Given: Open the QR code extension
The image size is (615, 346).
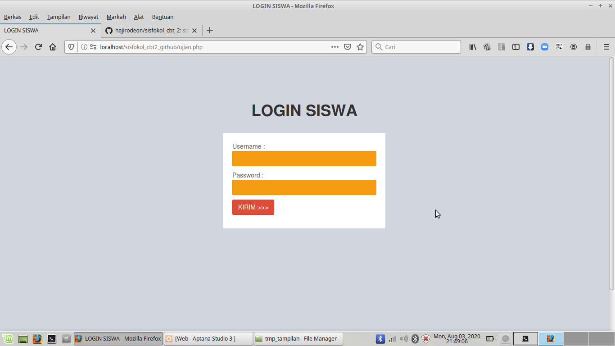Looking at the screenshot, I should [x=559, y=47].
